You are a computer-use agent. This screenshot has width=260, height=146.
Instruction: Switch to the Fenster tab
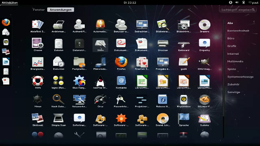click(x=39, y=10)
